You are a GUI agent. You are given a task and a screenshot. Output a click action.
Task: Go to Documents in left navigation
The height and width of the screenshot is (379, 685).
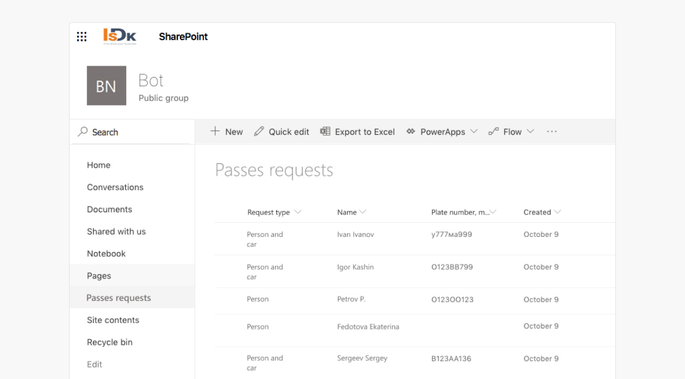click(x=110, y=209)
